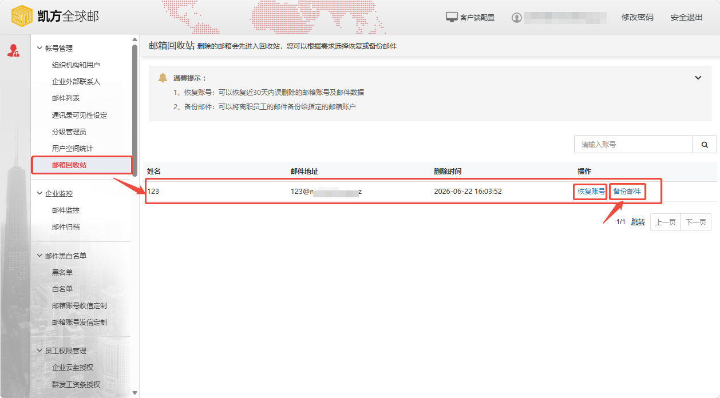Click the 跳转 link
The image size is (720, 398).
point(638,222)
